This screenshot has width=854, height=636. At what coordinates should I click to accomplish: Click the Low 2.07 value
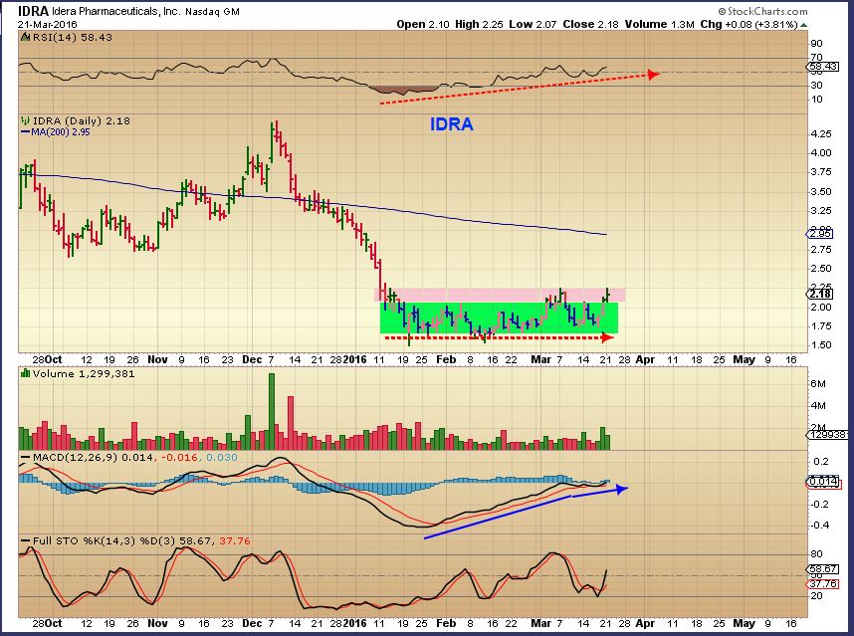coord(533,24)
